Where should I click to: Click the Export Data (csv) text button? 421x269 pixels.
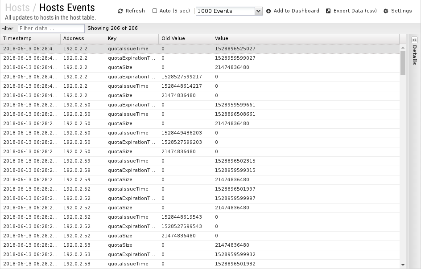click(x=355, y=11)
